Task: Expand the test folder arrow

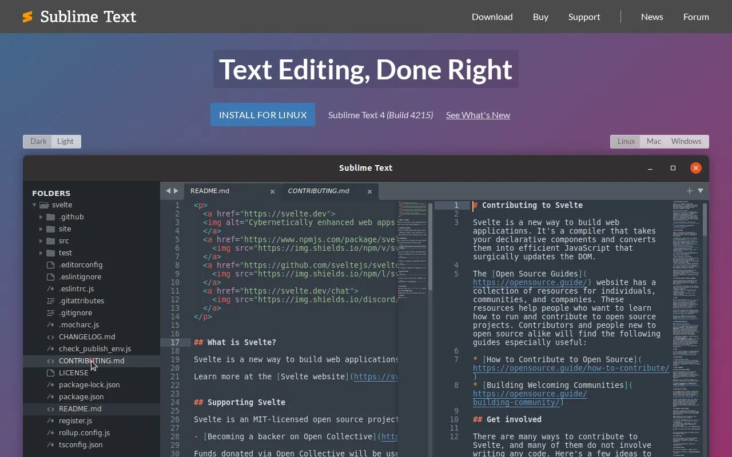Action: pyautogui.click(x=41, y=253)
